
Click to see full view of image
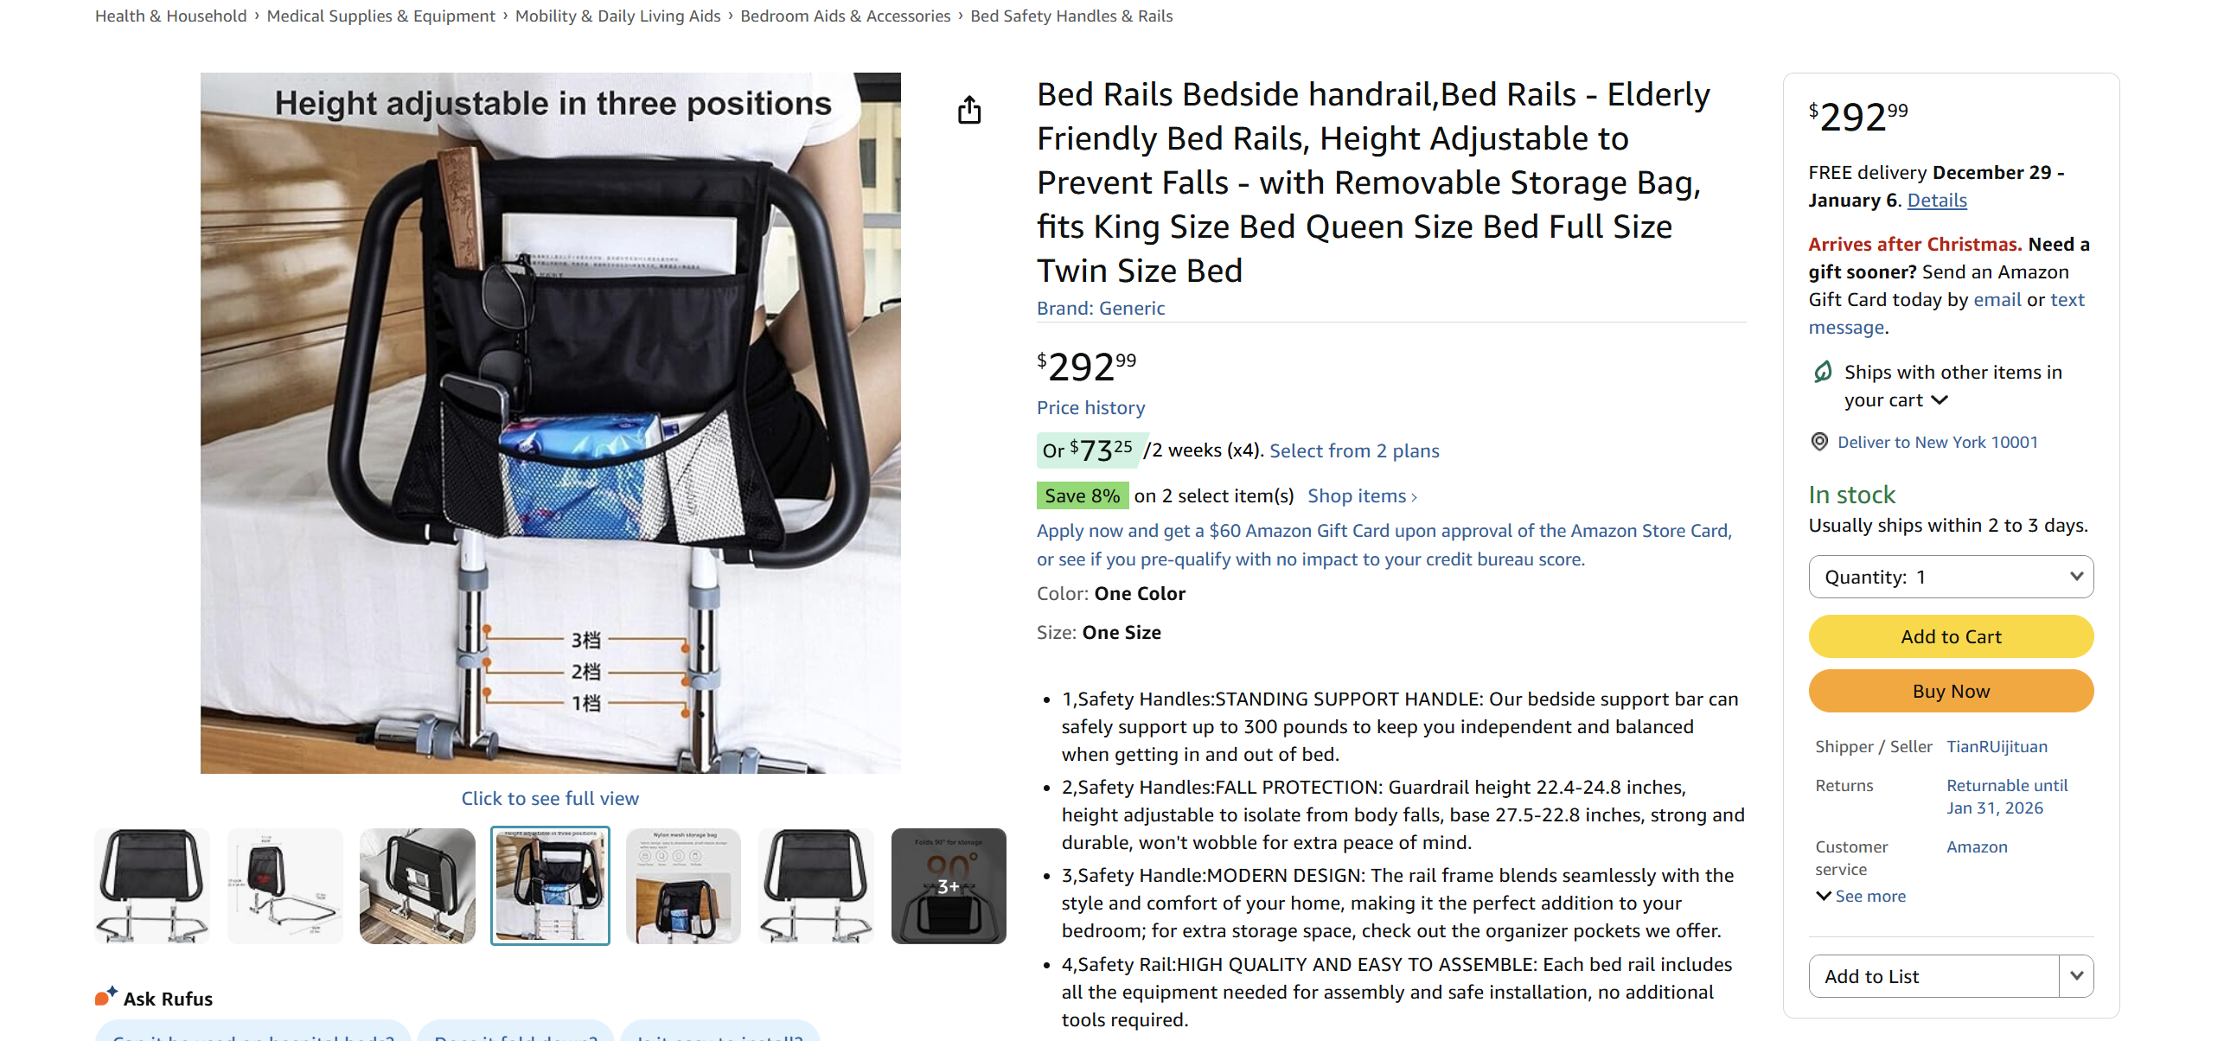pyautogui.click(x=550, y=798)
